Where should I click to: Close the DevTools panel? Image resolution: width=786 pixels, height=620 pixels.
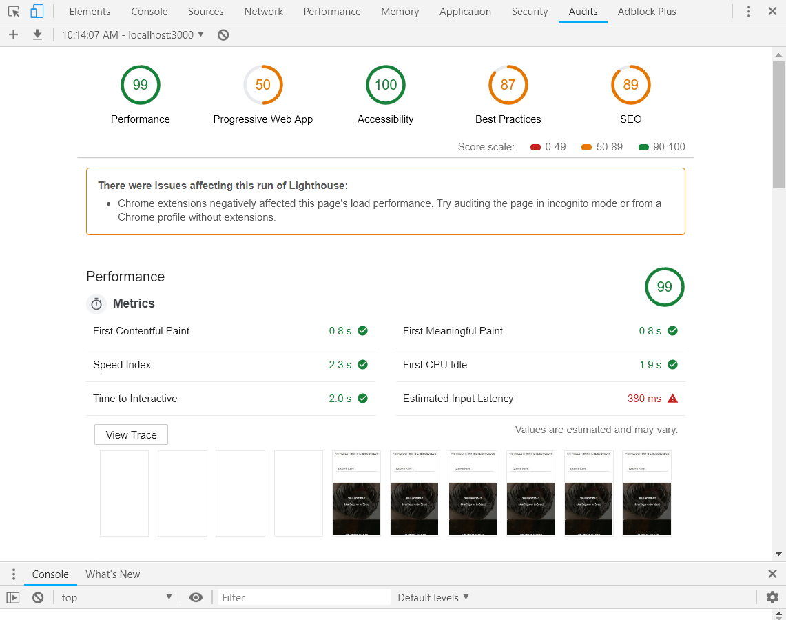tap(772, 11)
